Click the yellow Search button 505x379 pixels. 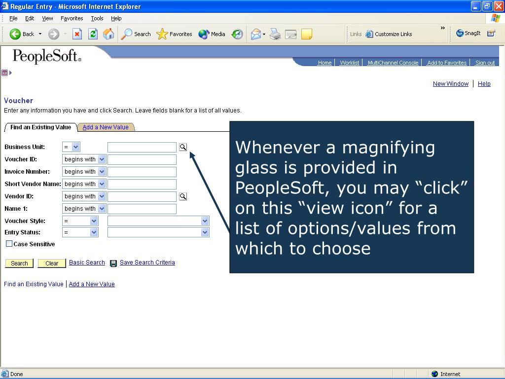[19, 264]
